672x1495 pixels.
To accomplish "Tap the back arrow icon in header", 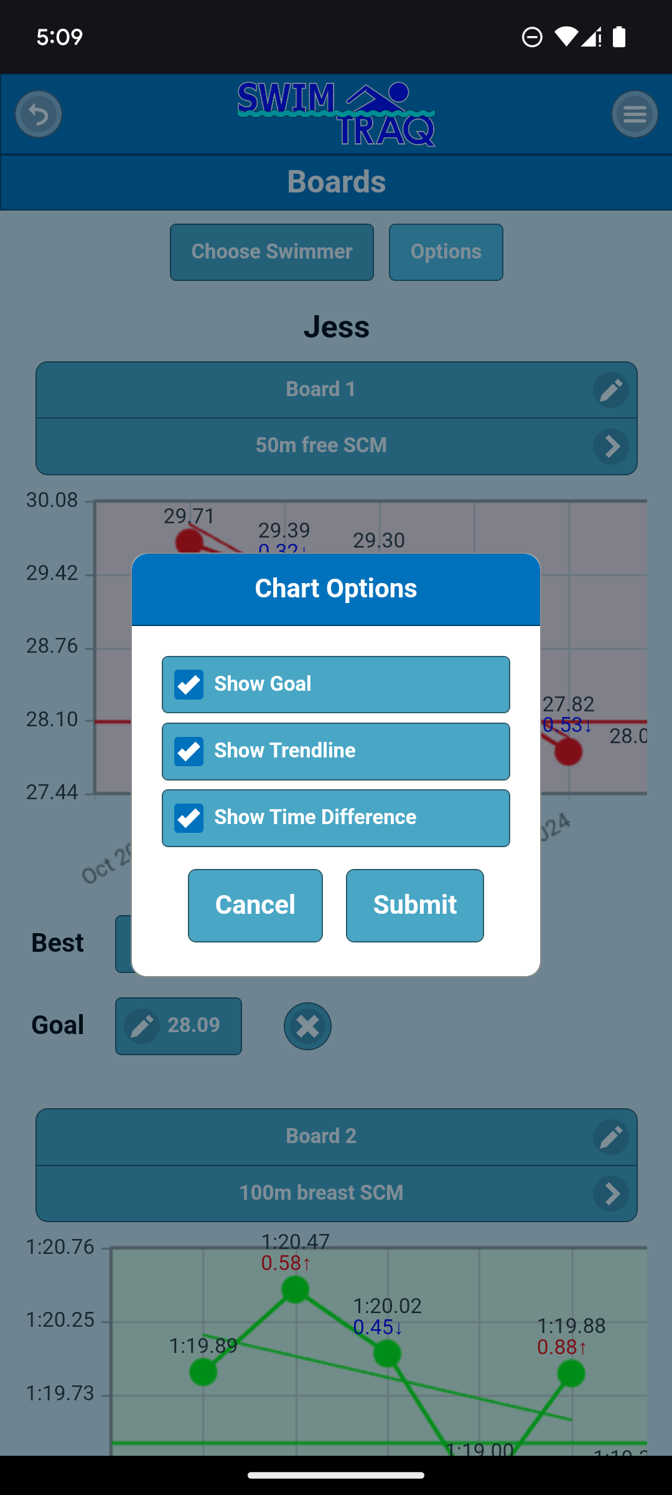I will [x=39, y=114].
